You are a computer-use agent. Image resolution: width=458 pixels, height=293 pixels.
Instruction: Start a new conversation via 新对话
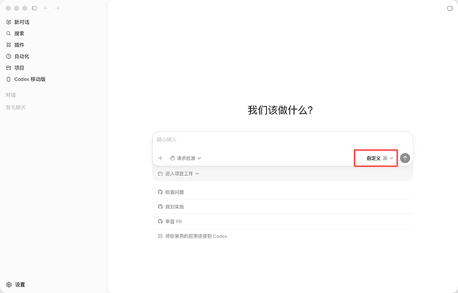pyautogui.click(x=22, y=22)
